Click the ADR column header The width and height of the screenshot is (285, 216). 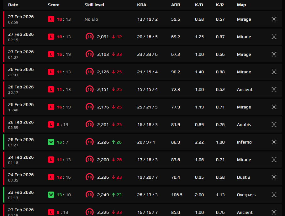click(x=176, y=5)
